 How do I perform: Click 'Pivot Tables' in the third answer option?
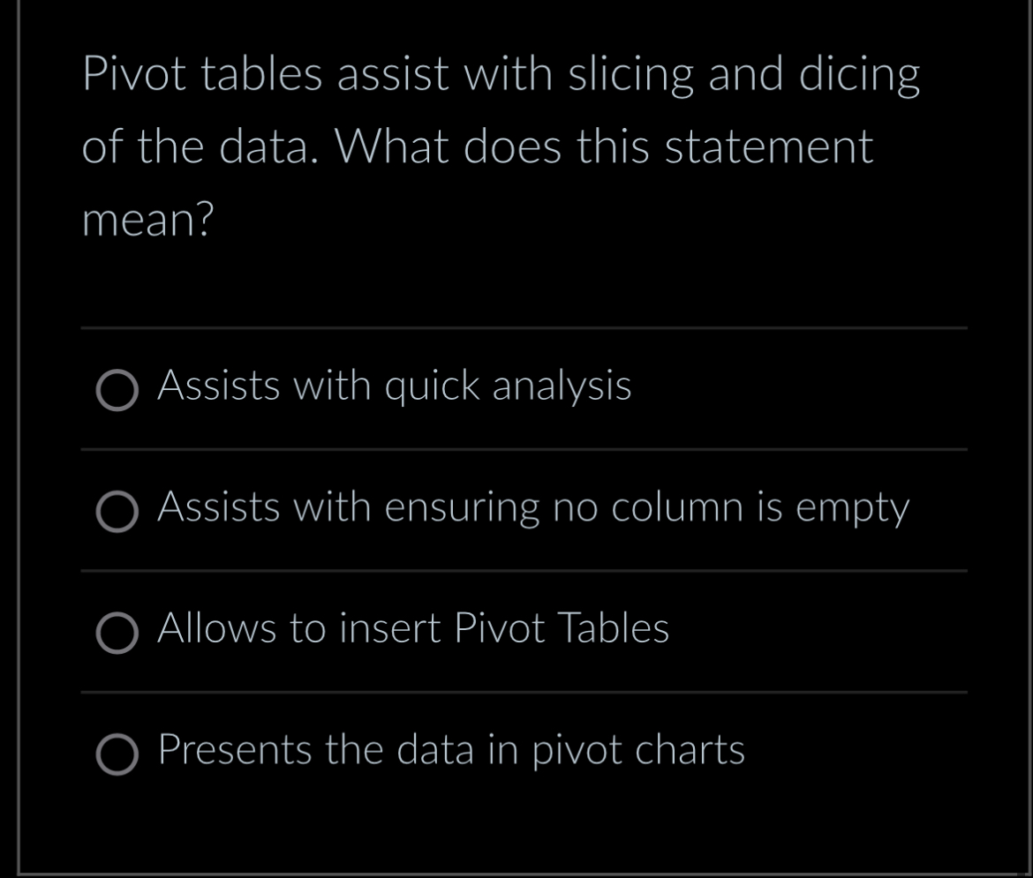tap(562, 627)
